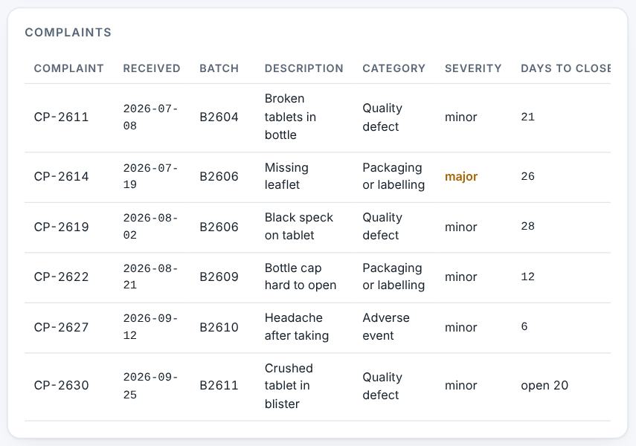Click 'Adverse event' category cell
636x446 pixels.
pos(386,326)
